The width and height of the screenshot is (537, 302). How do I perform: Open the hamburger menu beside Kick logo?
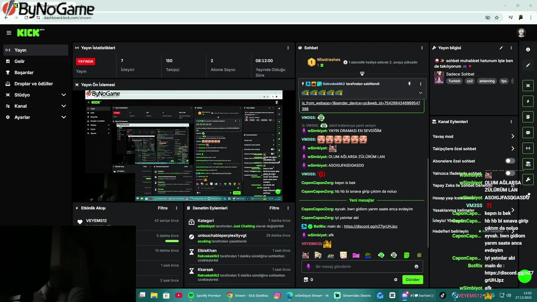click(x=9, y=33)
